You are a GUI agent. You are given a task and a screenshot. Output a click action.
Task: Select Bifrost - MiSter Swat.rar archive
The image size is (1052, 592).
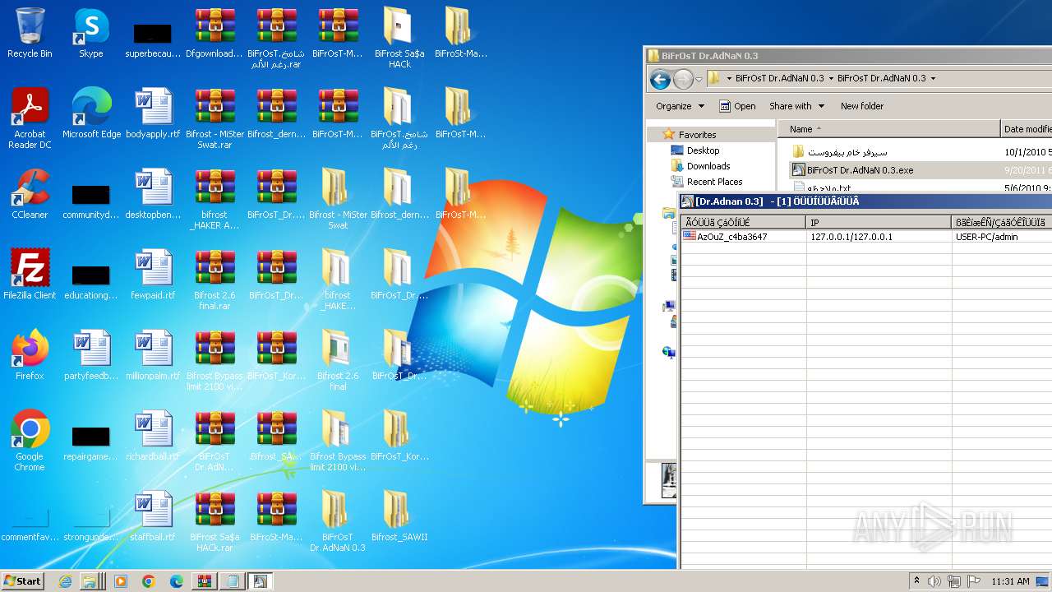click(x=215, y=118)
